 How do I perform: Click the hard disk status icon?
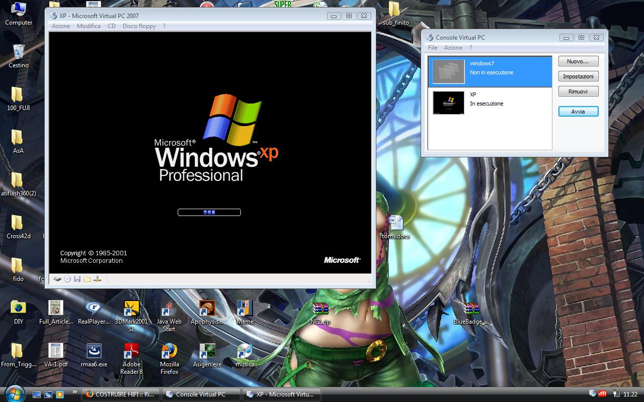(57, 279)
